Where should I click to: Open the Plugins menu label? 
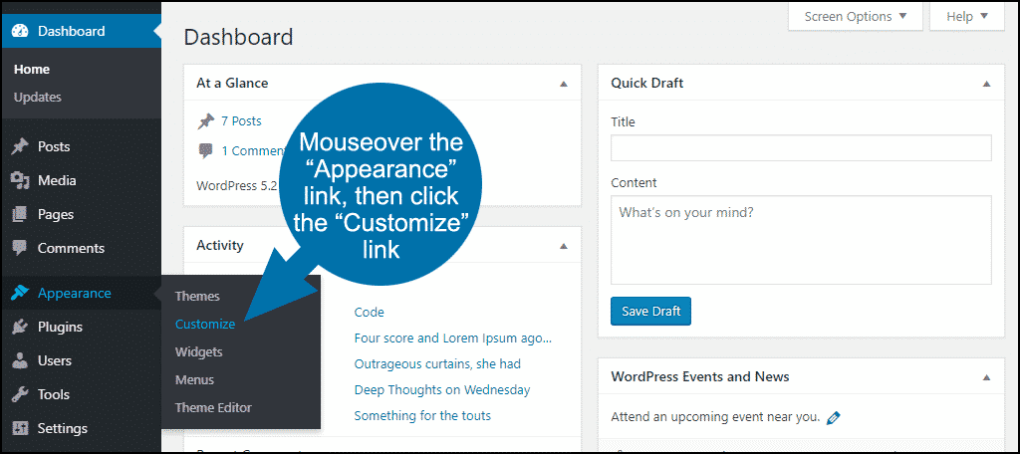60,327
